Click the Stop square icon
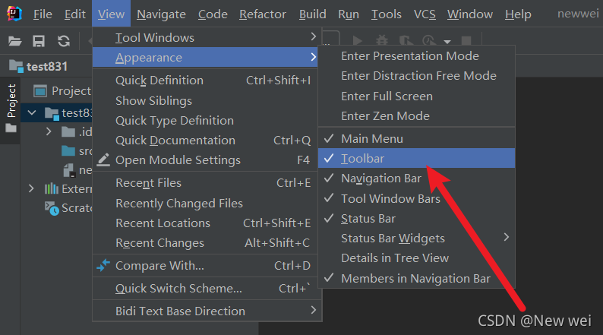This screenshot has height=335, width=603. pyautogui.click(x=463, y=41)
